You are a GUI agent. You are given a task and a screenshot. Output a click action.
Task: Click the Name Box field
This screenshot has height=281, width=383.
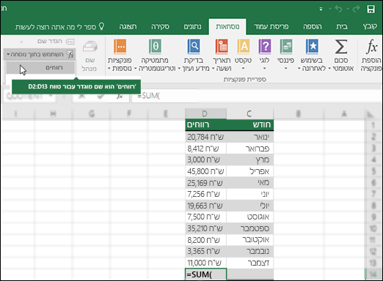click(29, 97)
